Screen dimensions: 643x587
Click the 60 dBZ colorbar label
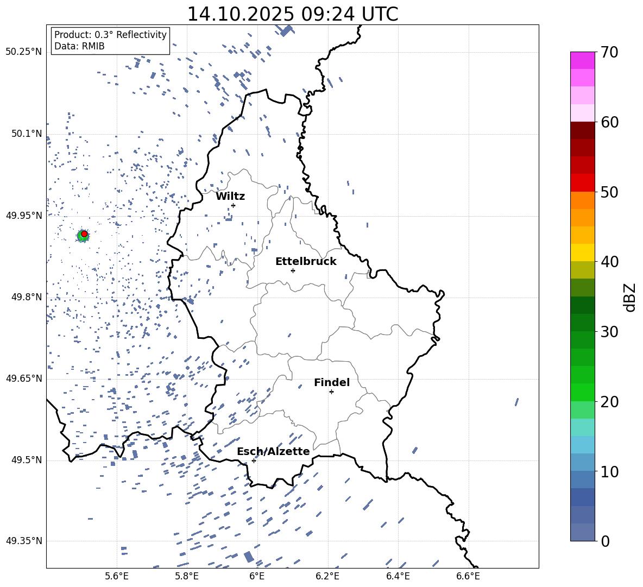609,122
